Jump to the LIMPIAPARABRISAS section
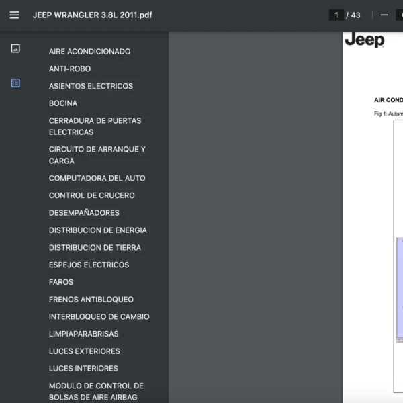403x403 pixels. click(x=83, y=334)
